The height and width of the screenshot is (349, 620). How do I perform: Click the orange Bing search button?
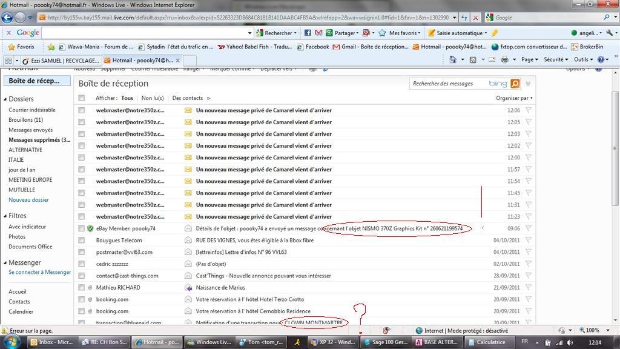[x=515, y=84]
